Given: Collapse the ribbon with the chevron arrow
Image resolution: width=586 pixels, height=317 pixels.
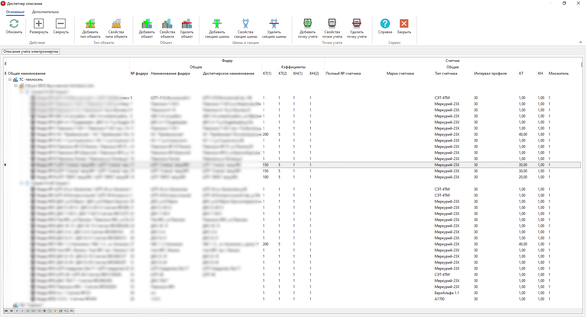Looking at the screenshot, I should coord(581,42).
